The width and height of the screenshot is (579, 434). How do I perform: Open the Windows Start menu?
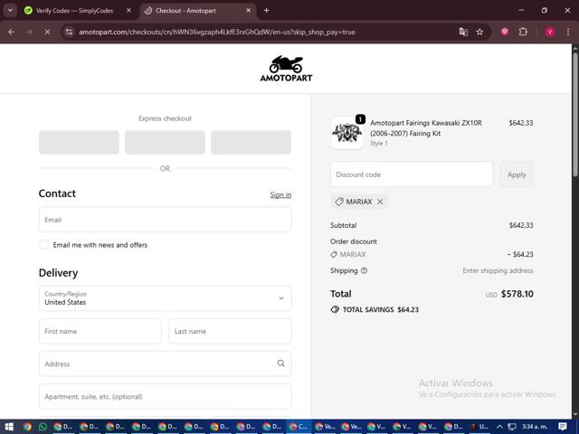coord(9,427)
